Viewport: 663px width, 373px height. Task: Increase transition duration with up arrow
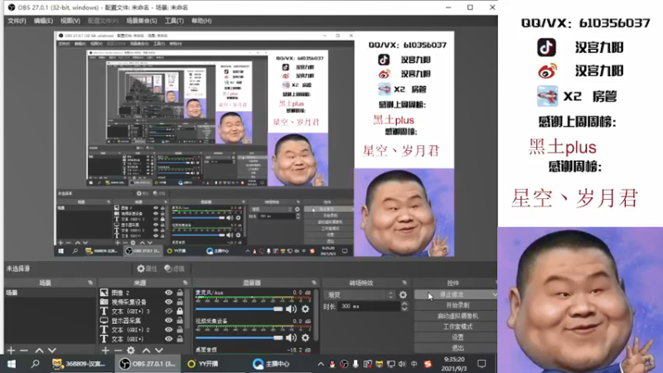[x=404, y=303]
